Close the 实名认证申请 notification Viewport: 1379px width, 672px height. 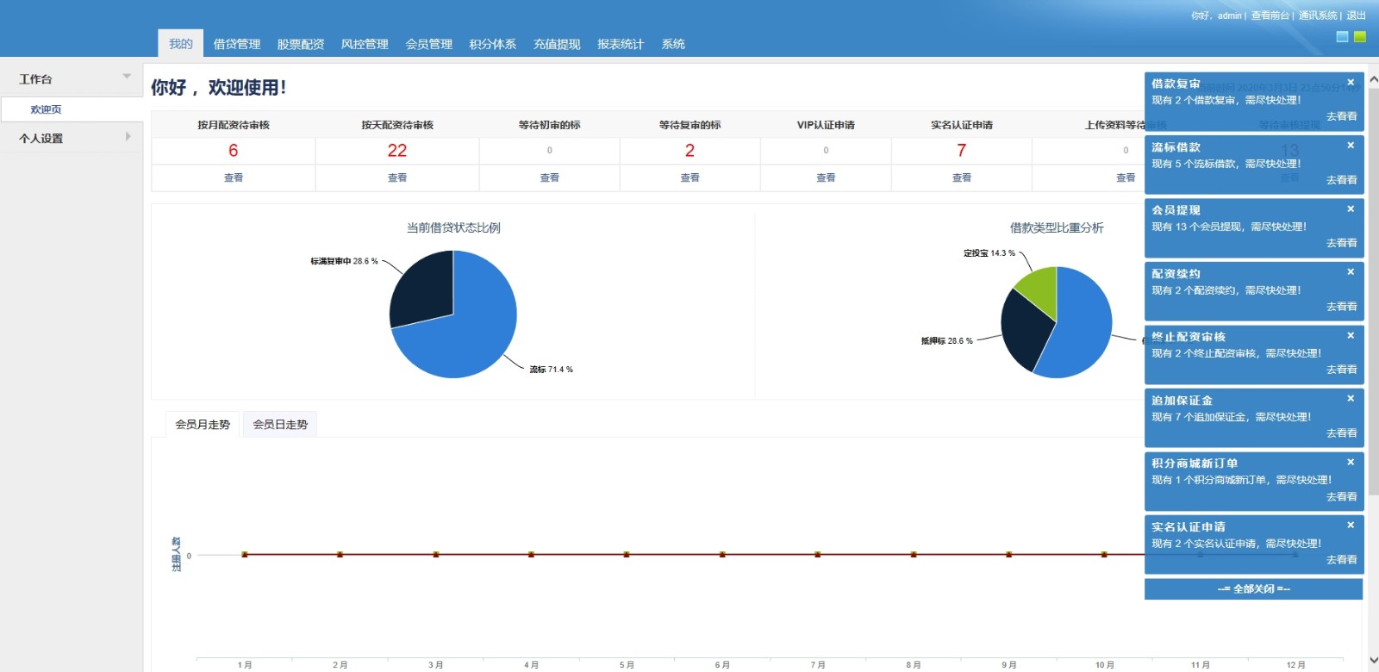1351,526
